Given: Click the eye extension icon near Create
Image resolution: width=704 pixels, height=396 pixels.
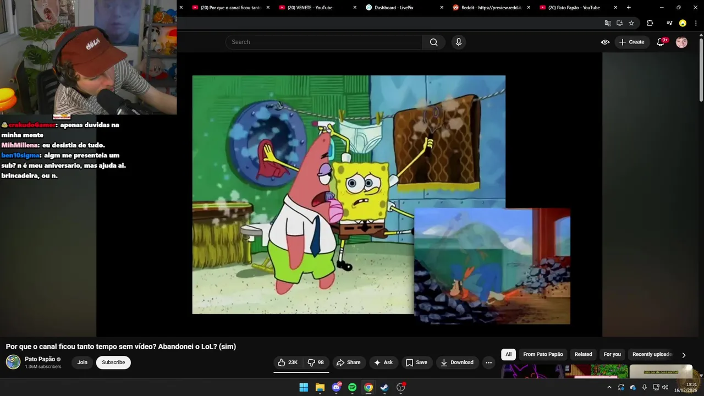Looking at the screenshot, I should [x=605, y=42].
